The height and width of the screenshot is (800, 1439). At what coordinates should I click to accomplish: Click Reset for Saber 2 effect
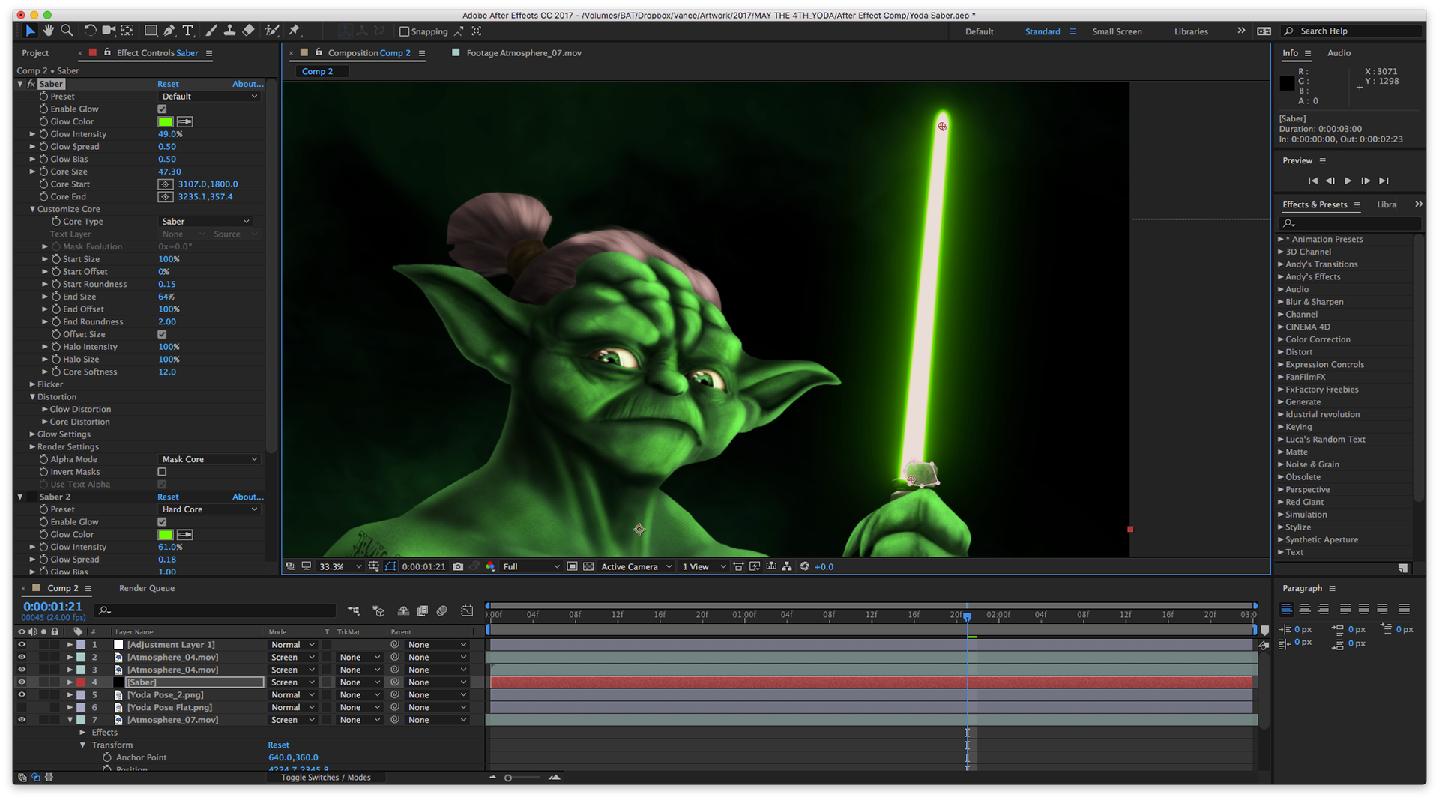[168, 497]
